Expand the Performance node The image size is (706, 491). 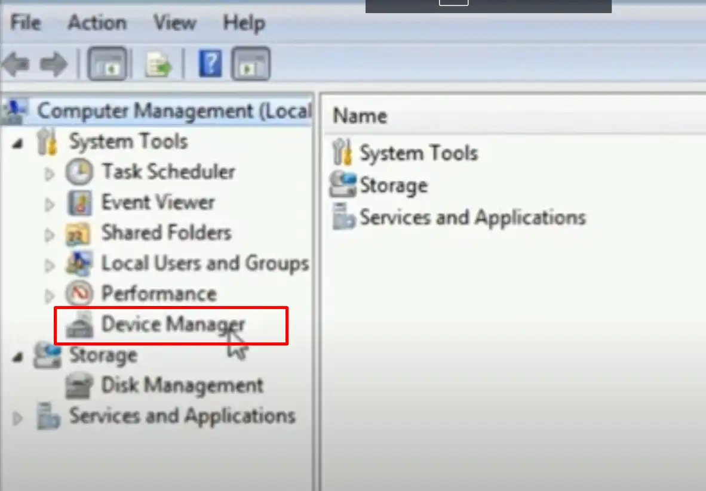50,296
